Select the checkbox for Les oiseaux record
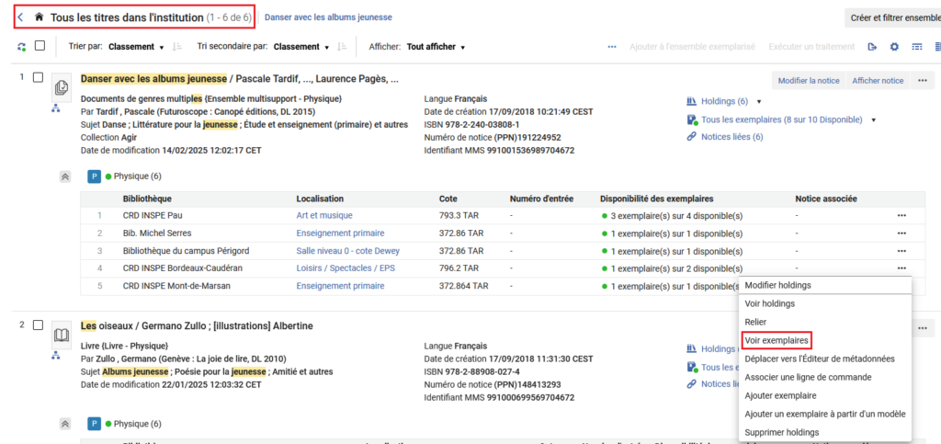 click(39, 325)
